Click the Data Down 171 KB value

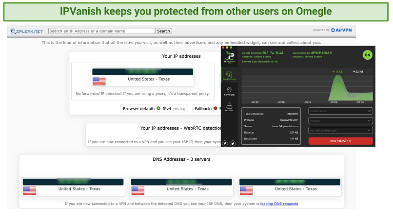pyautogui.click(x=294, y=138)
